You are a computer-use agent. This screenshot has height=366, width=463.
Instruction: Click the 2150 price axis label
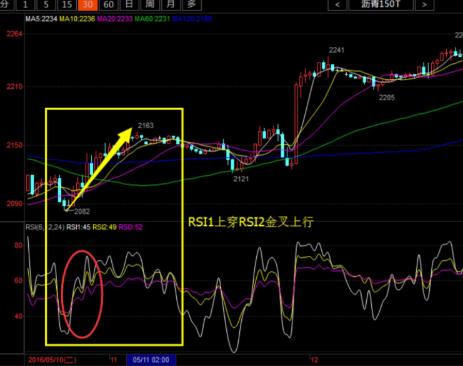14,145
